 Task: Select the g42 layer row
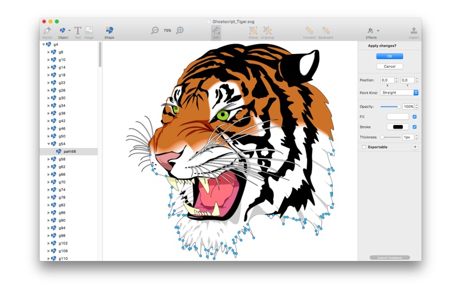(69, 121)
